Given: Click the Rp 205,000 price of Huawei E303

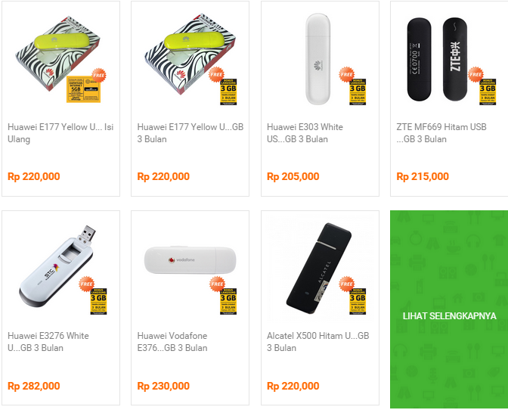Looking at the screenshot, I should (x=293, y=177).
